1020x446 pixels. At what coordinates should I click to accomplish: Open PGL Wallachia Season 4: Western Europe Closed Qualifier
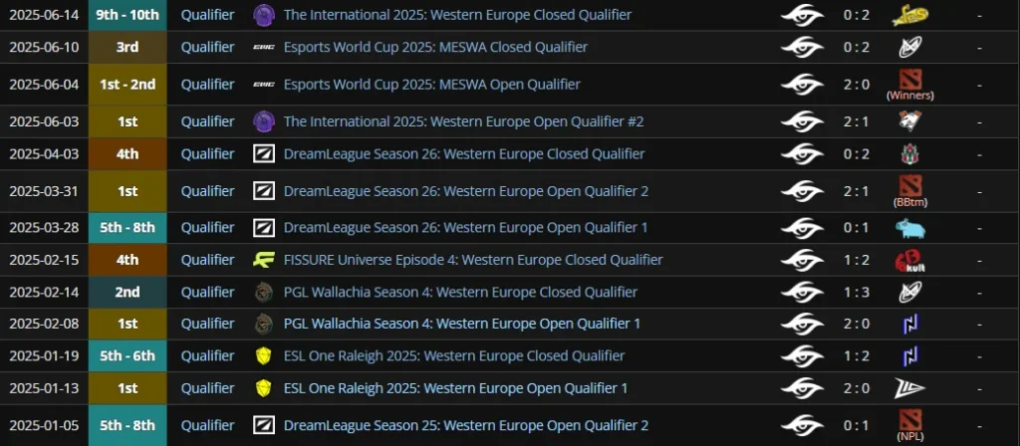tap(460, 292)
